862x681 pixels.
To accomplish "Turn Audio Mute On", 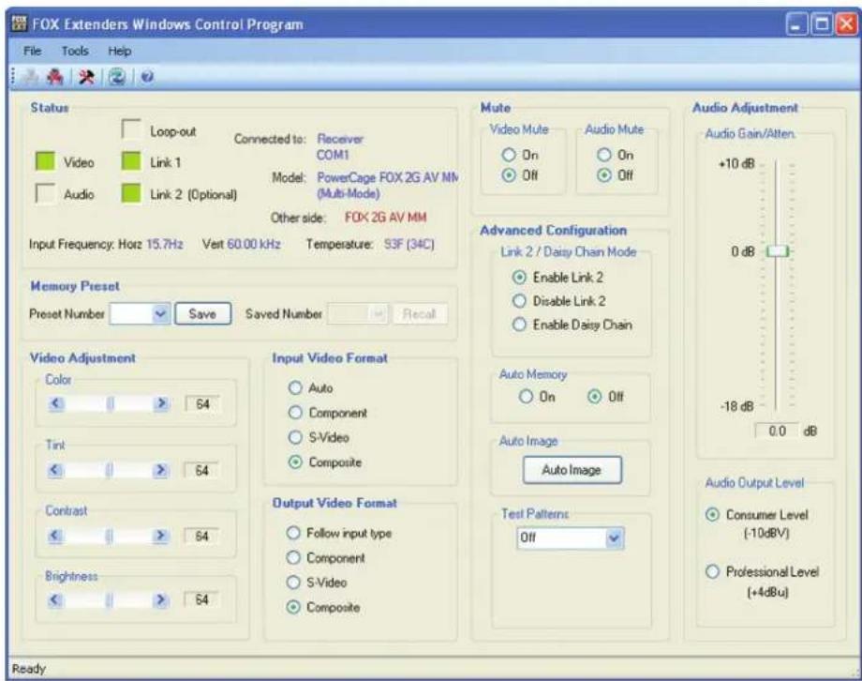I will [604, 156].
